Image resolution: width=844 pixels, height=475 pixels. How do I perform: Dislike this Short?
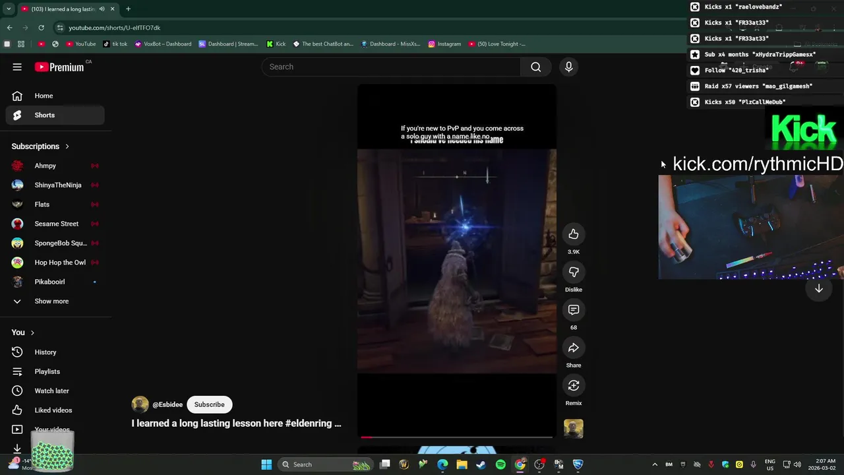pyautogui.click(x=574, y=272)
